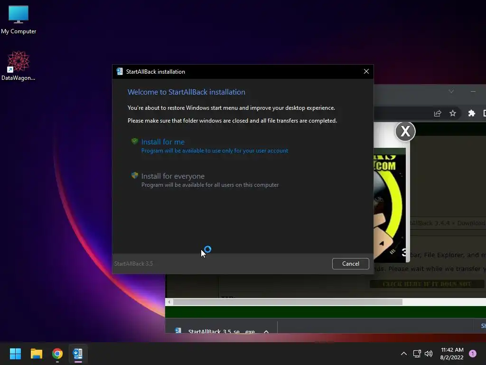Screen dimensions: 486x365
Task: Open taskbar clock showing 11:42 AM
Action: coord(452,354)
